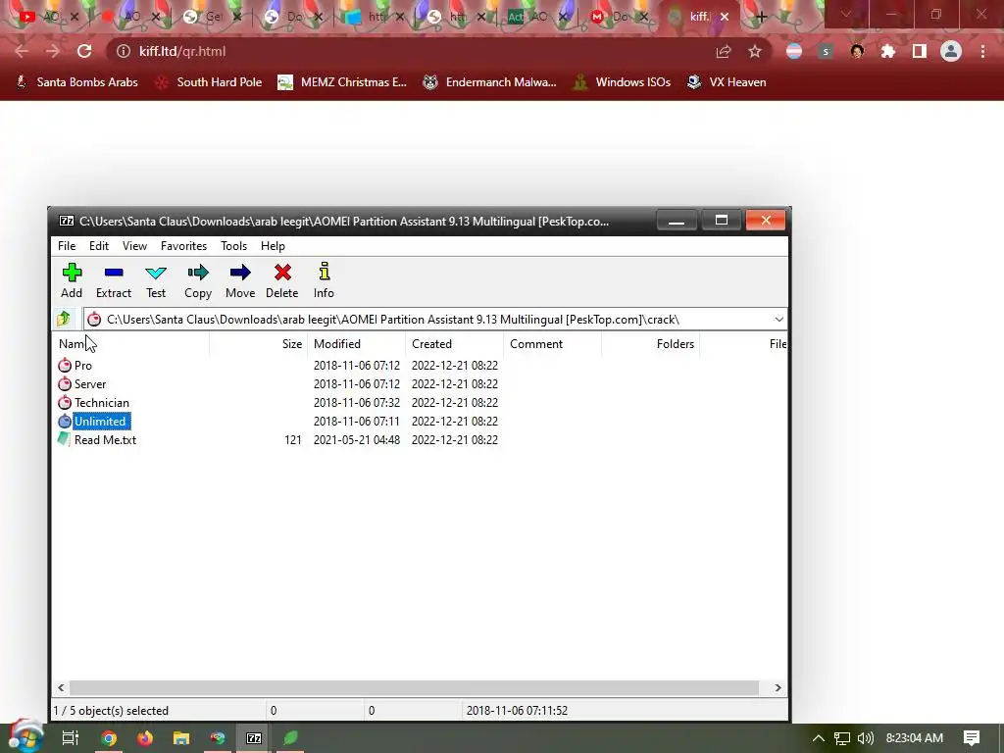
Task: Click the crack folder path field
Action: pyautogui.click(x=427, y=319)
